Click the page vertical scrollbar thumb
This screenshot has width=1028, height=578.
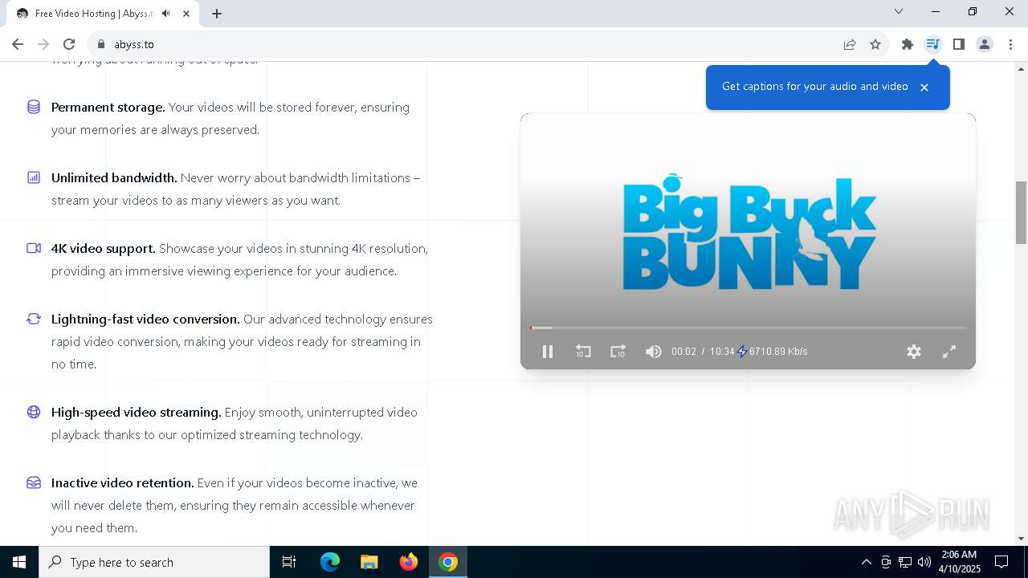tap(1021, 213)
